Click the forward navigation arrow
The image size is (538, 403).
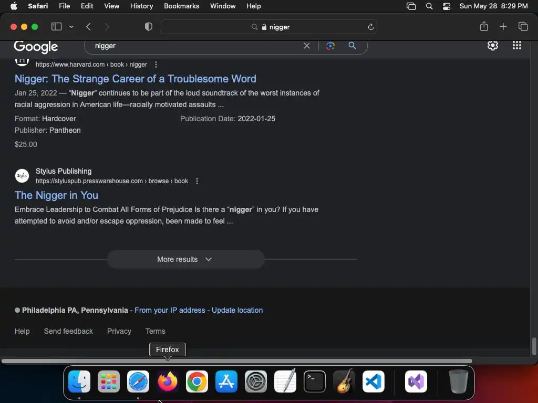click(107, 27)
